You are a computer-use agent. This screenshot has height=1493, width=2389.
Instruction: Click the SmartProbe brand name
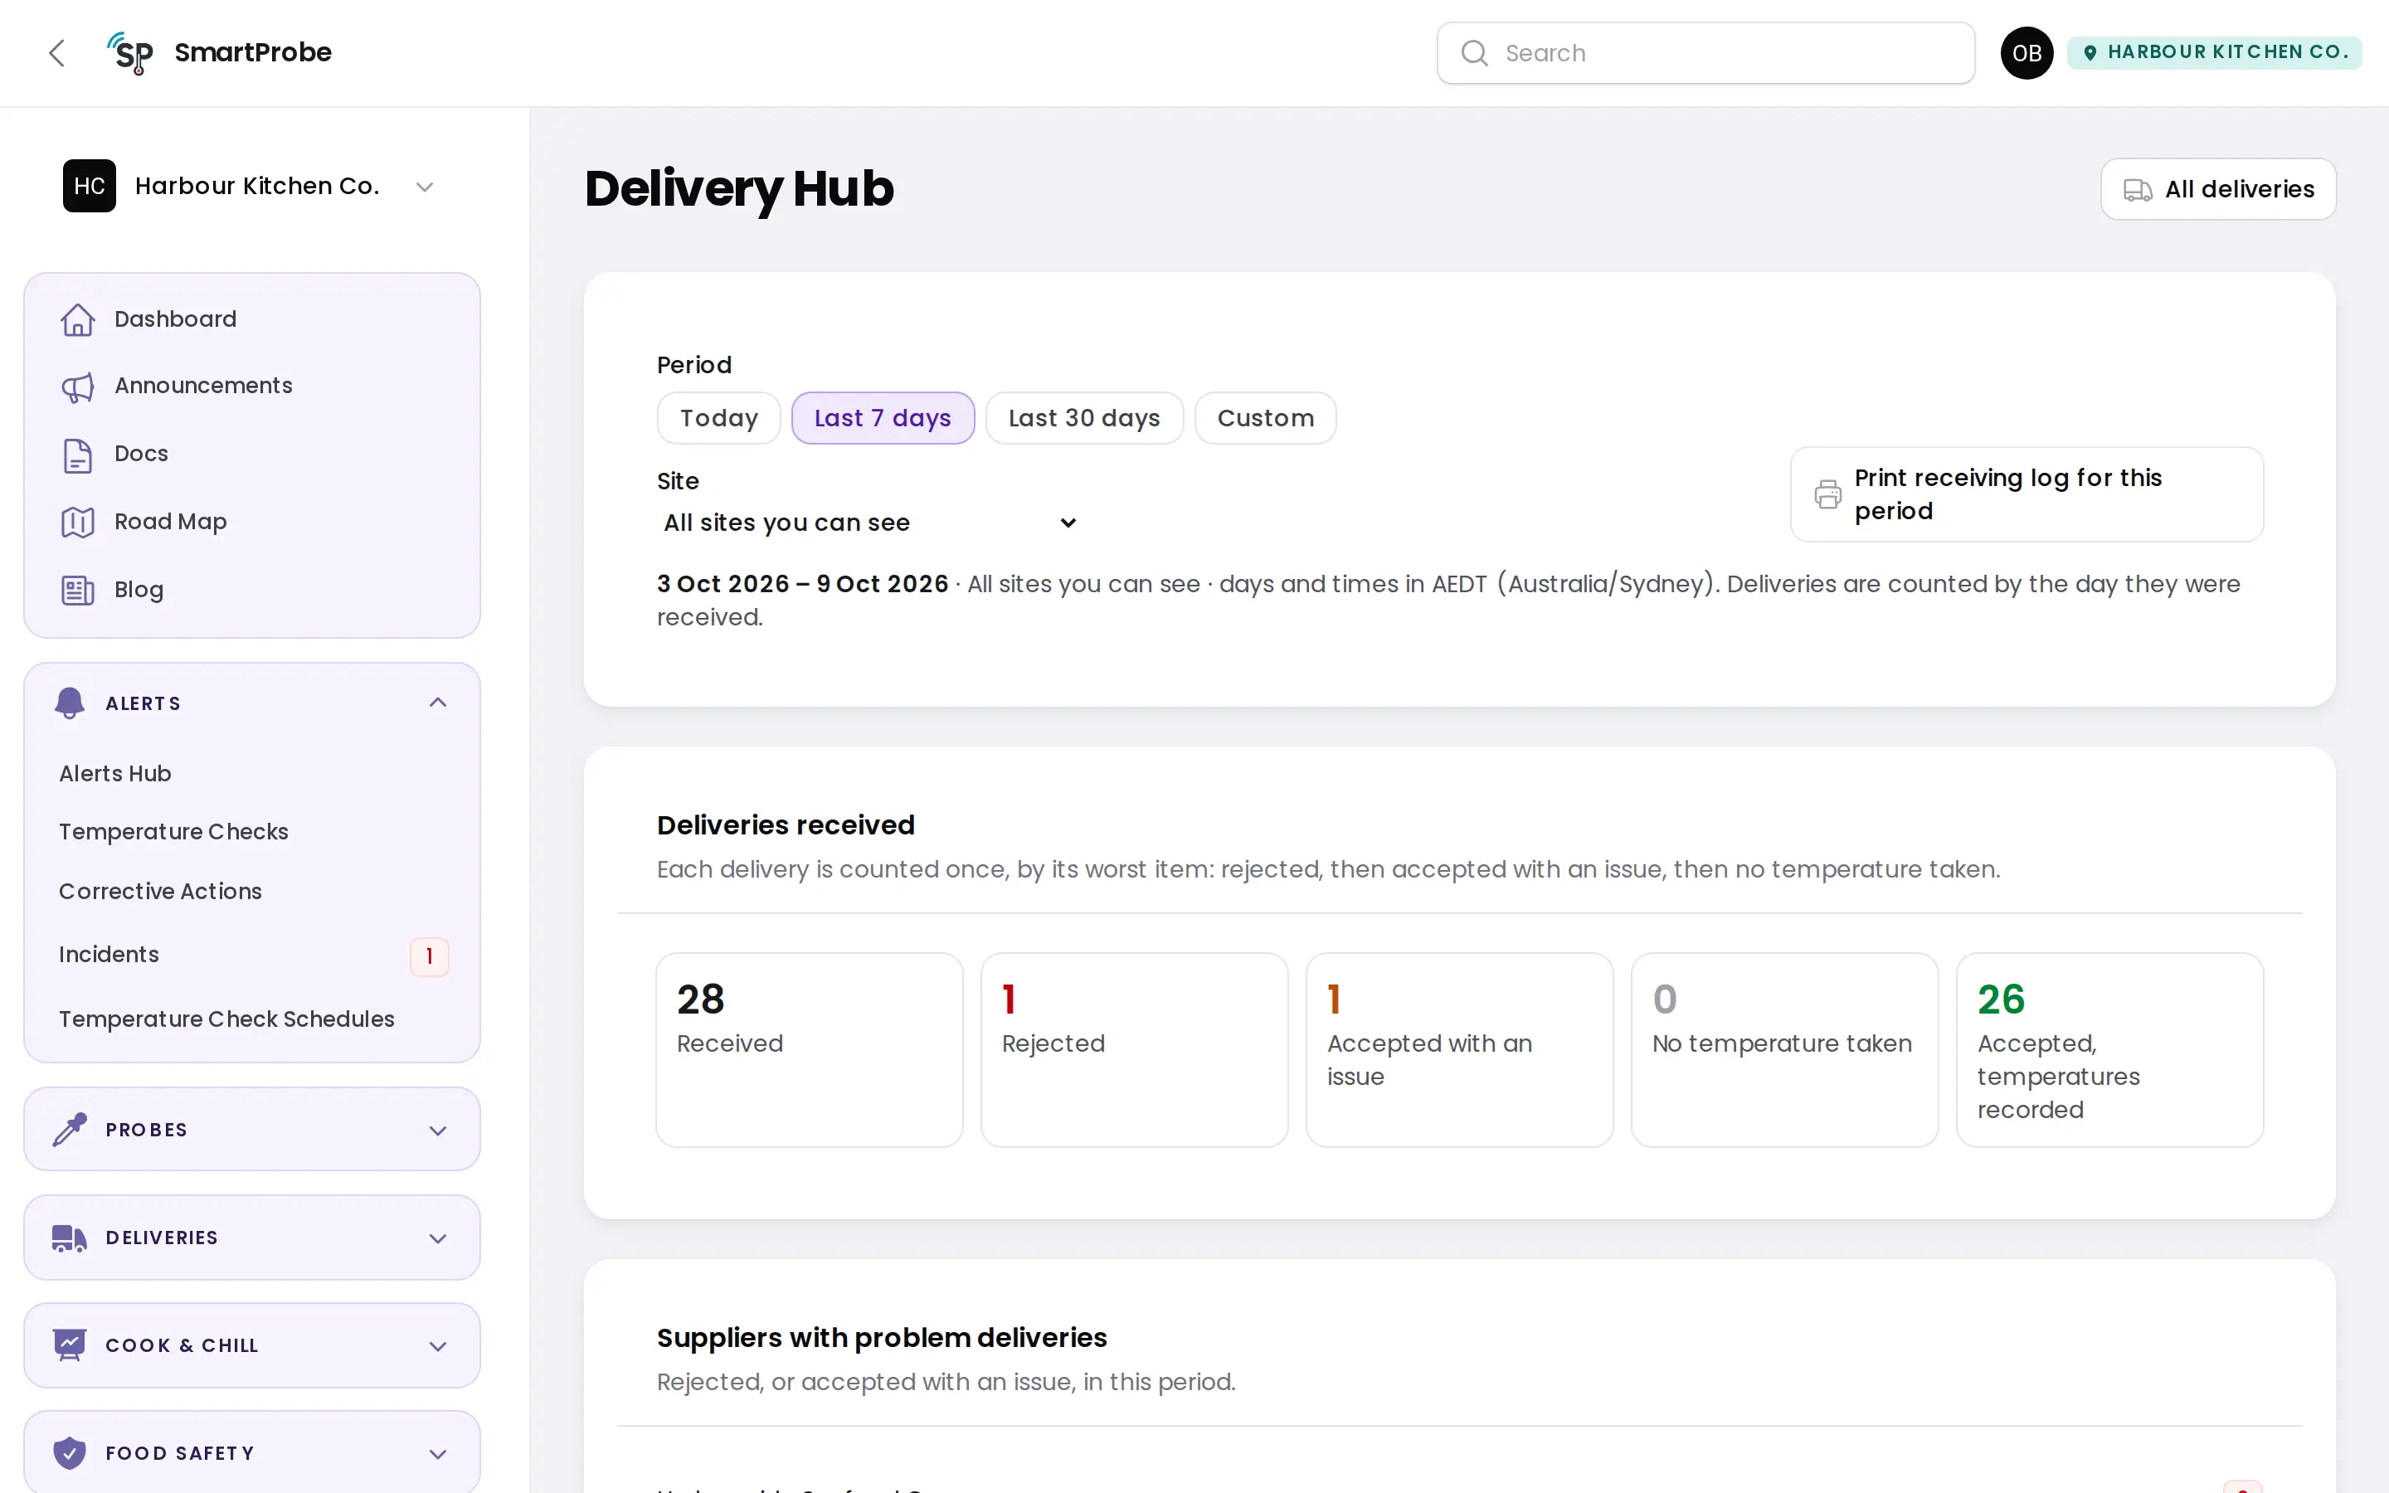point(253,52)
